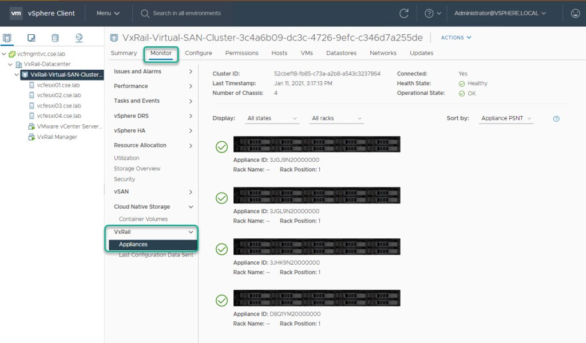Click the help icon beside Sort by
The width and height of the screenshot is (586, 343).
556,119
